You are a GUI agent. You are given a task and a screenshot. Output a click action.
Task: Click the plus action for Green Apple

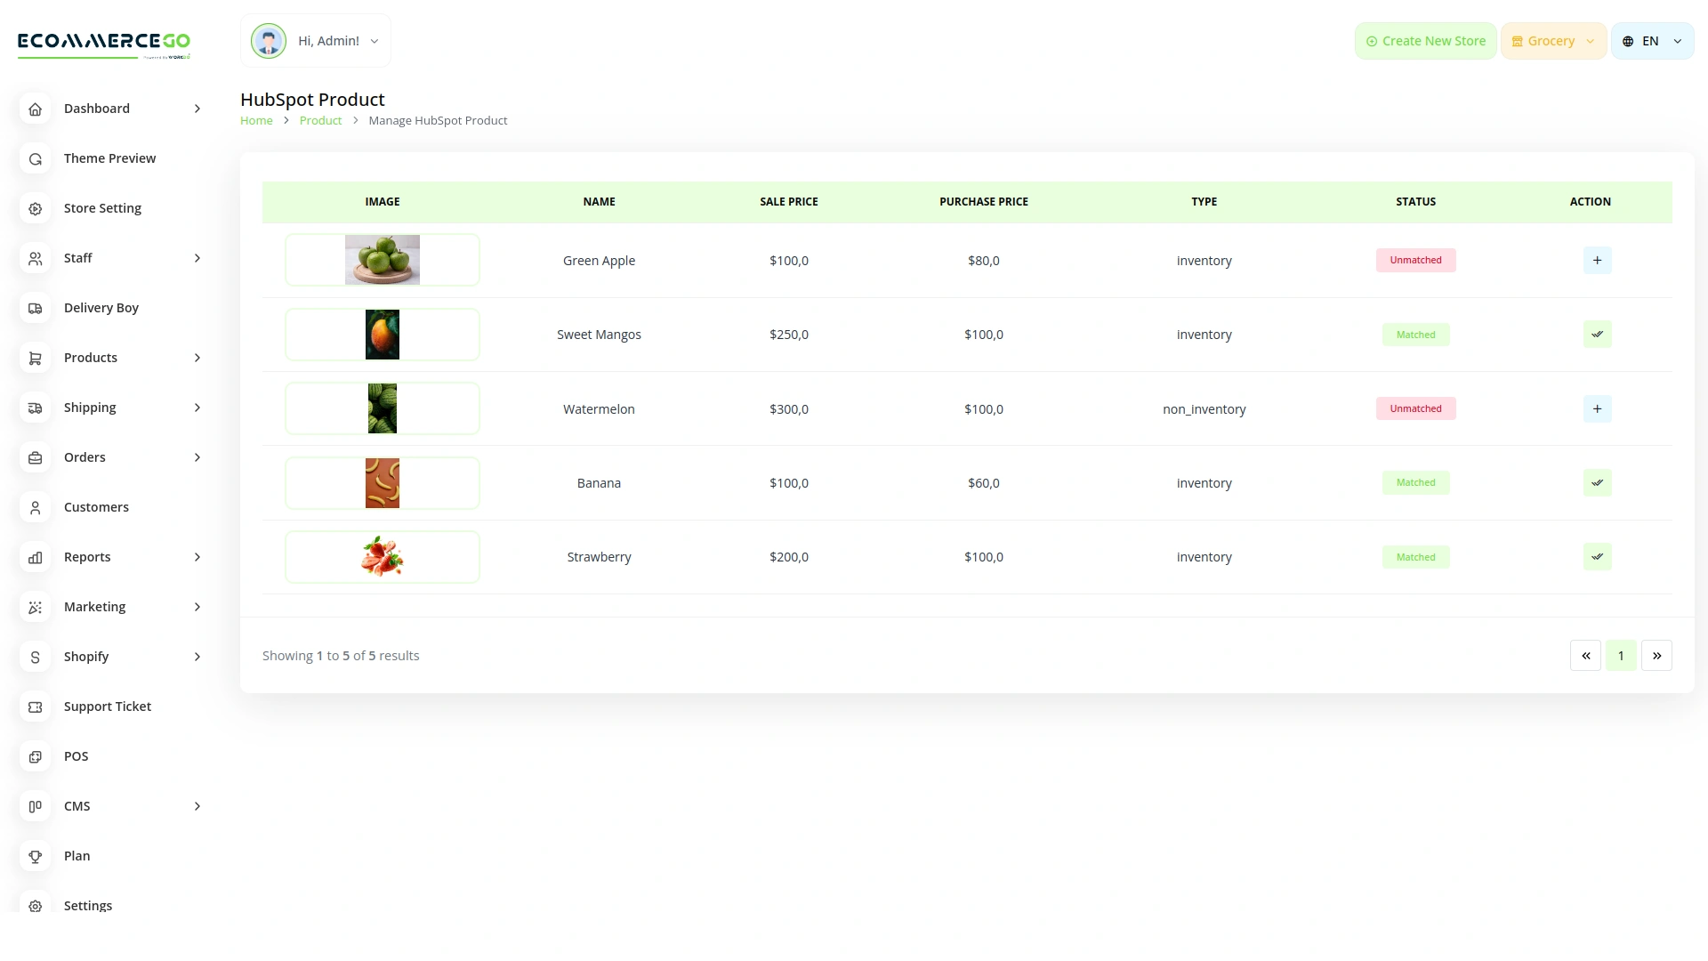[x=1597, y=260]
